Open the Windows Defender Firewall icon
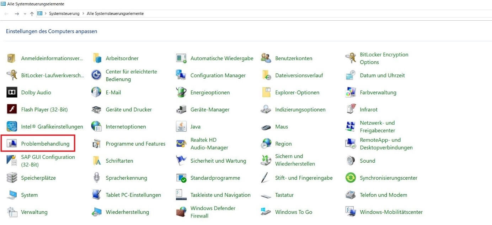Image resolution: width=492 pixels, height=225 pixels. point(181,212)
